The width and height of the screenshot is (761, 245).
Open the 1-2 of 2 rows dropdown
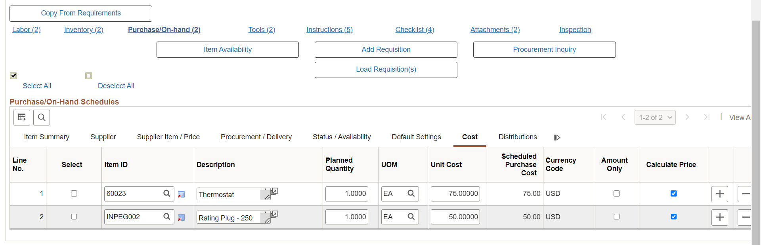655,118
